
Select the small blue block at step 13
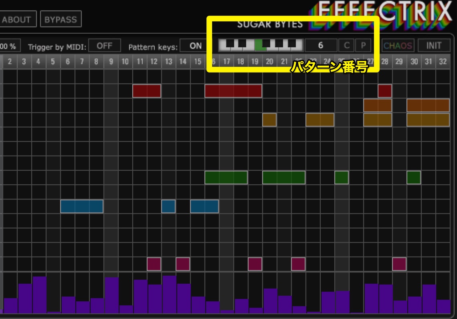click(x=168, y=206)
